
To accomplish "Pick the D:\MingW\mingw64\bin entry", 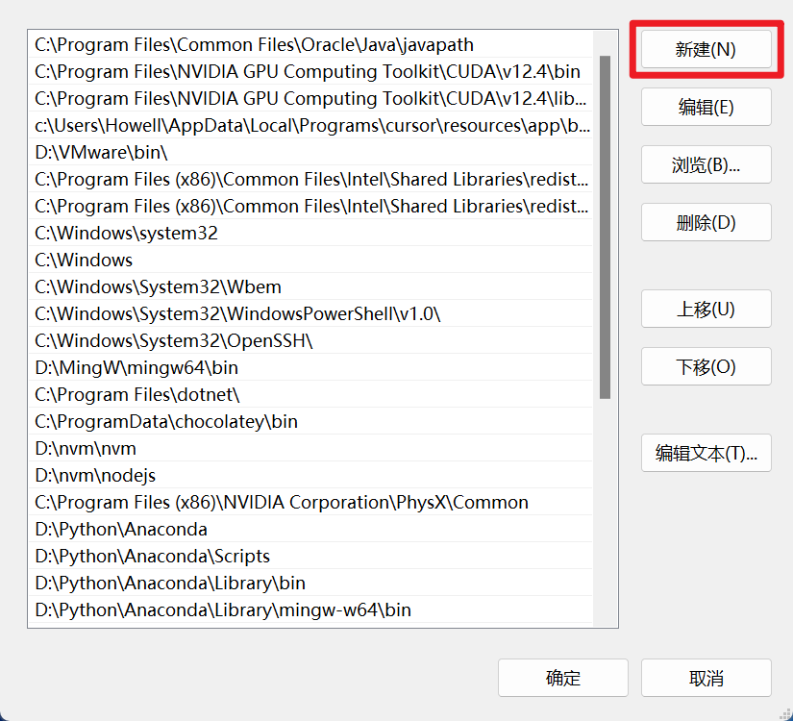I will (136, 367).
